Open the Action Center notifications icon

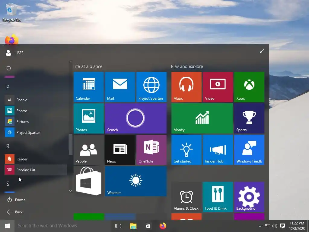coord(283,226)
